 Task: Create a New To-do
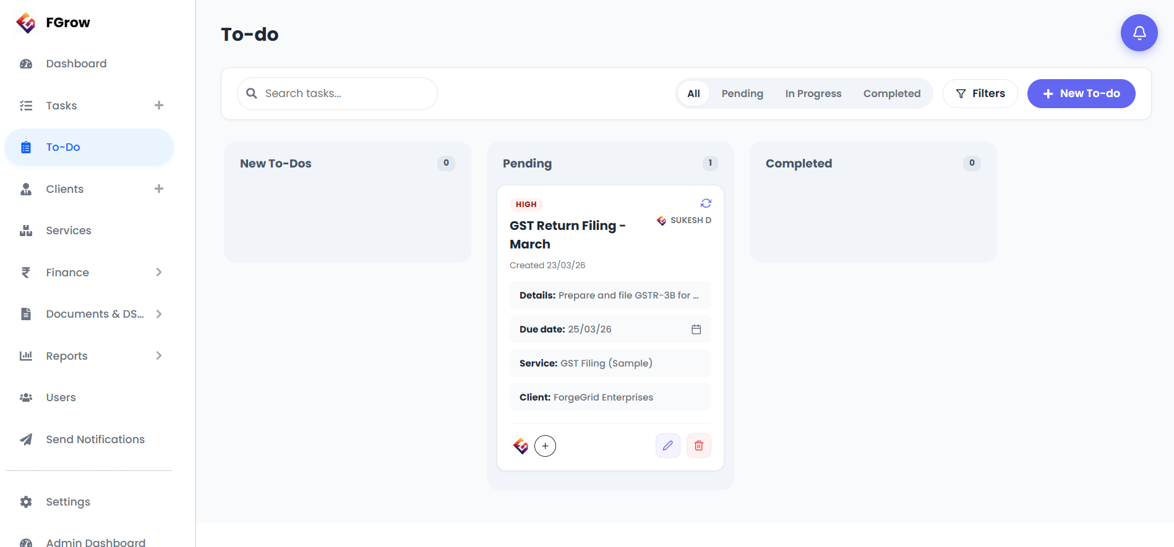point(1081,93)
